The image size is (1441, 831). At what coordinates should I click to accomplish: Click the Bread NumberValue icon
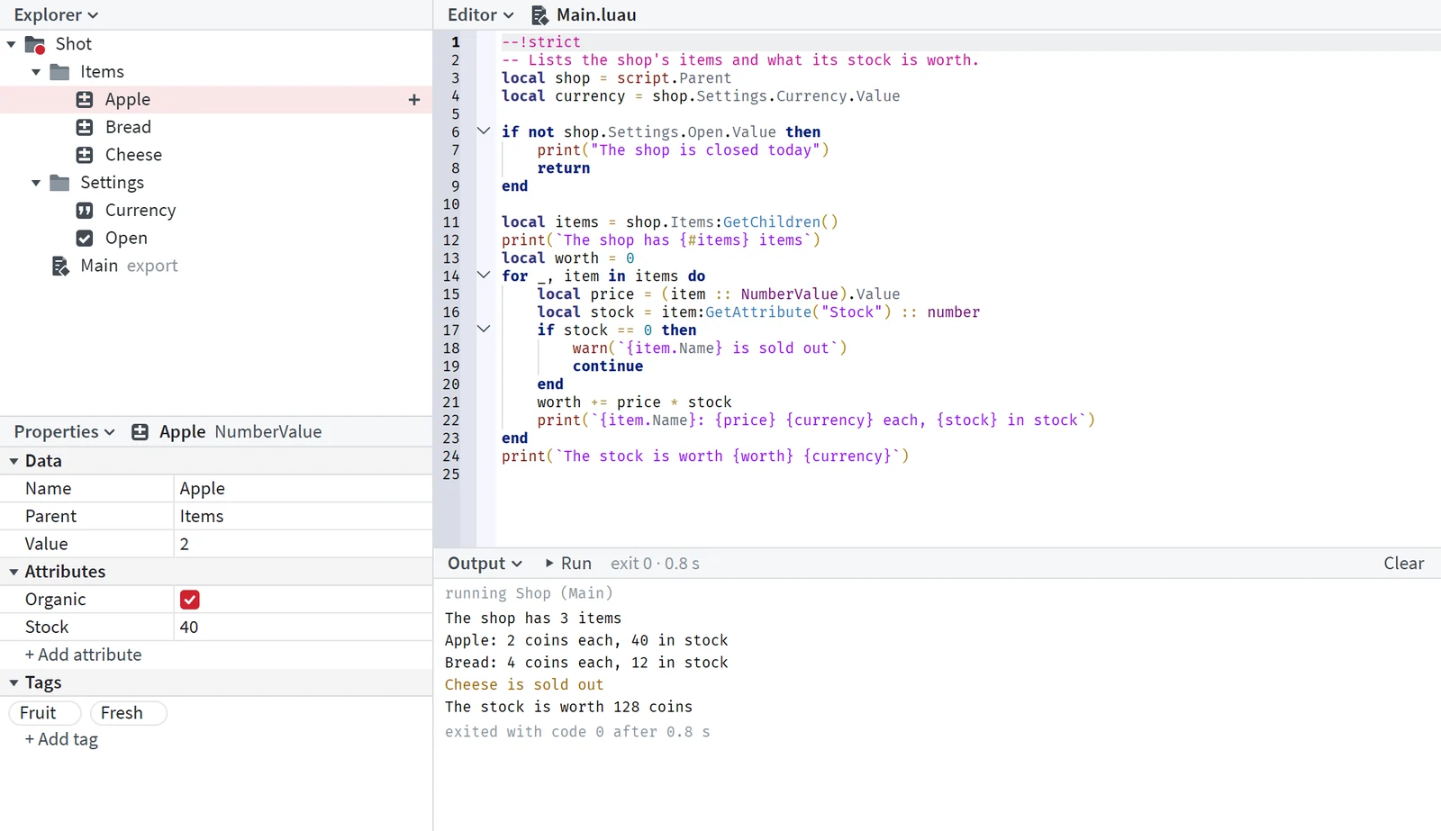pyautogui.click(x=85, y=128)
